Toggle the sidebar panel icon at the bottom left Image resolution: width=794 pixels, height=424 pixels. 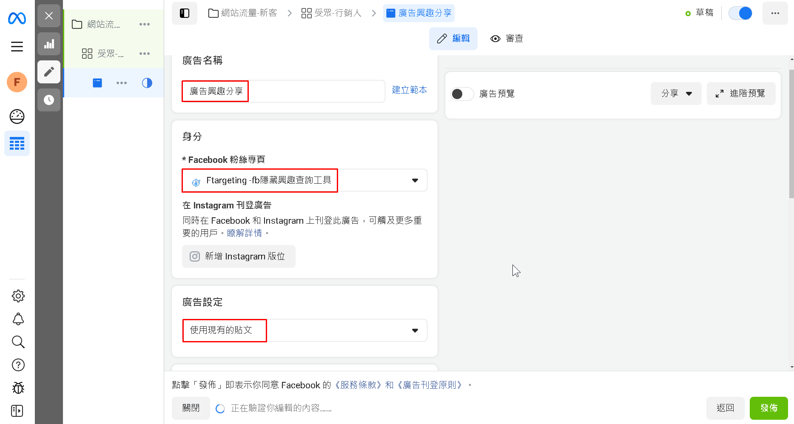click(17, 411)
